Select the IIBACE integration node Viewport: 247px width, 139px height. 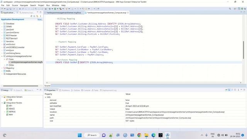(12, 109)
